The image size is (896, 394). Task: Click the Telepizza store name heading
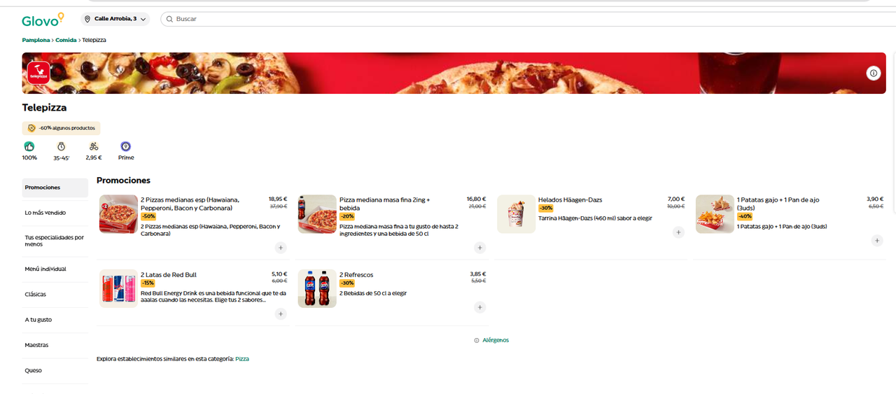click(x=44, y=108)
